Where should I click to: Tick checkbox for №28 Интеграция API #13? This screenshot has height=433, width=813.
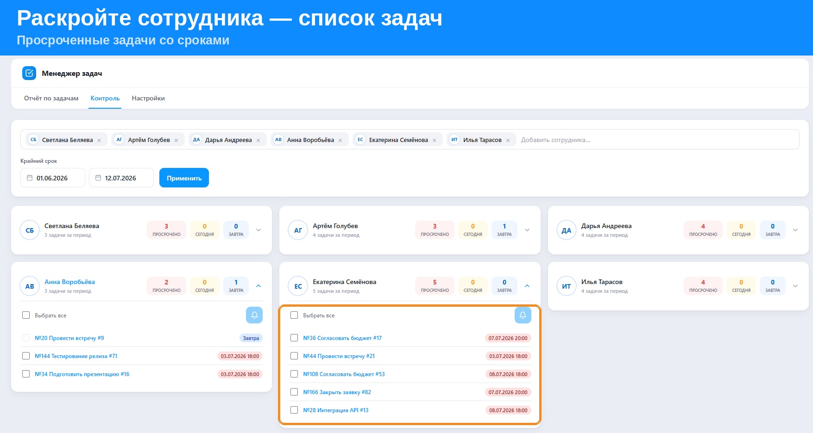point(294,410)
